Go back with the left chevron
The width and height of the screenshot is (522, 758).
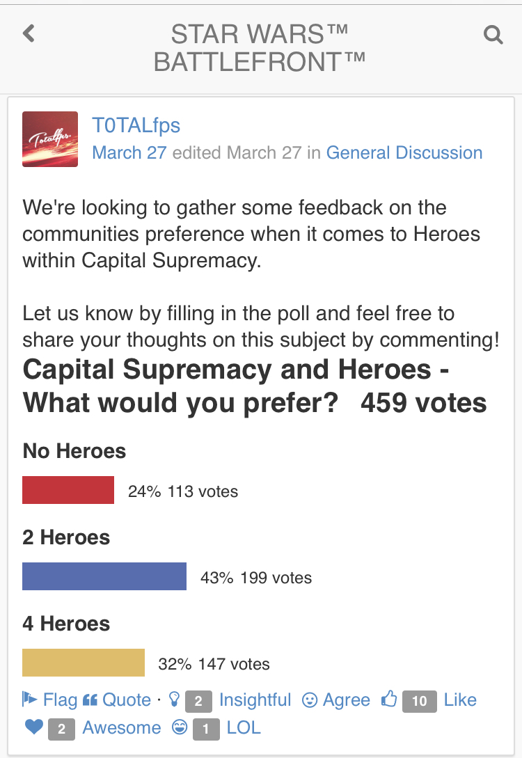tap(29, 33)
